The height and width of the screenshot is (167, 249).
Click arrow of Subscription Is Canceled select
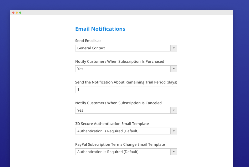pyautogui.click(x=174, y=110)
